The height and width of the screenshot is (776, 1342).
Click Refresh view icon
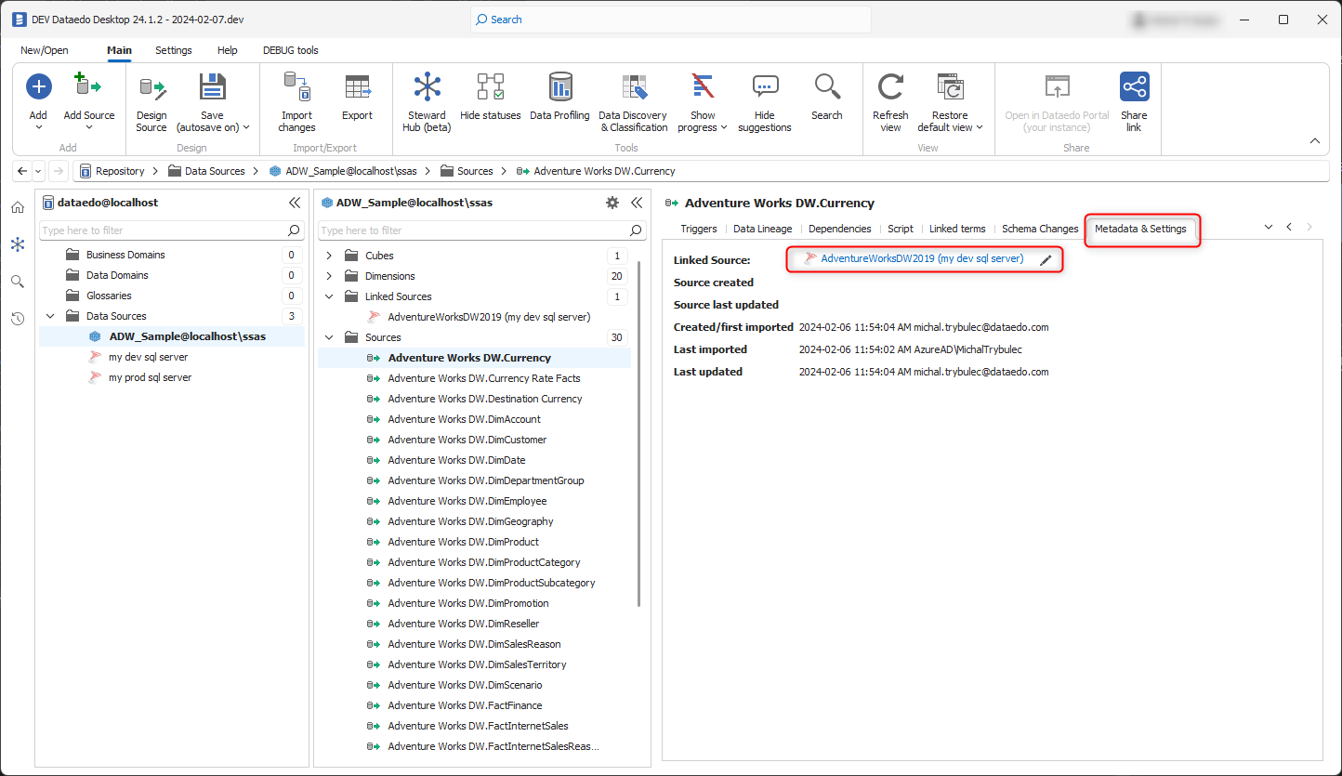coord(890,87)
